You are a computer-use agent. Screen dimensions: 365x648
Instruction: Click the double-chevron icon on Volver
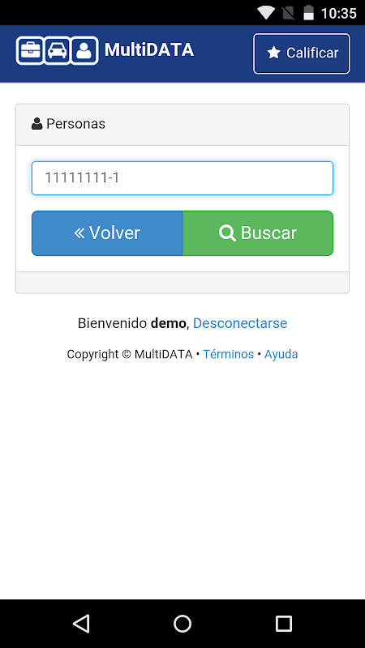79,233
